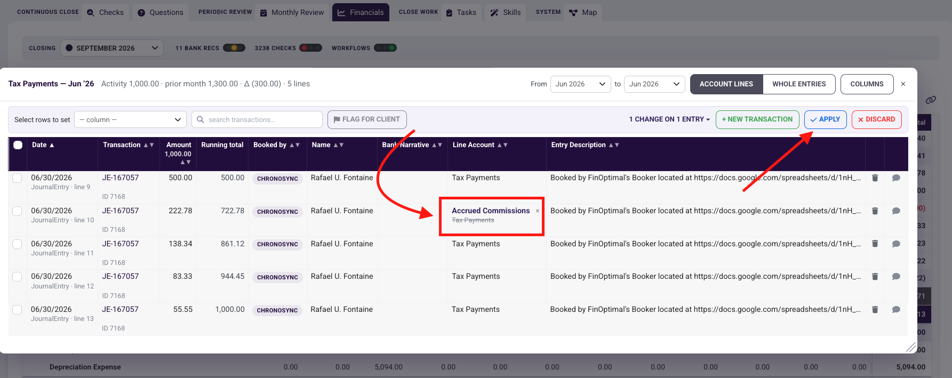The width and height of the screenshot is (952, 378).
Task: Check the JournalEntry line 11 row
Action: (17, 244)
